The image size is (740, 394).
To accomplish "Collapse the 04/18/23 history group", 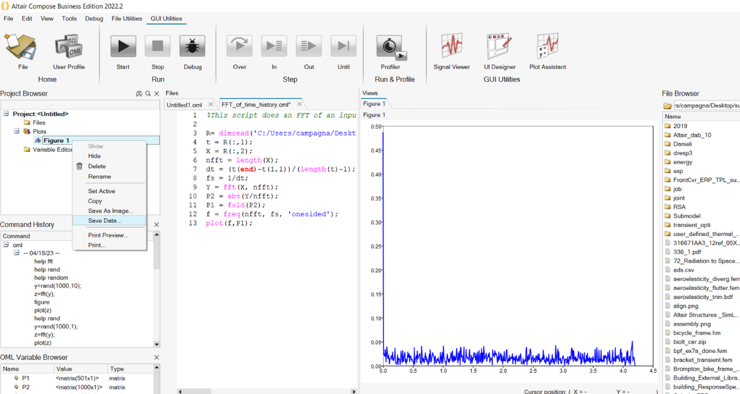I will (17, 253).
